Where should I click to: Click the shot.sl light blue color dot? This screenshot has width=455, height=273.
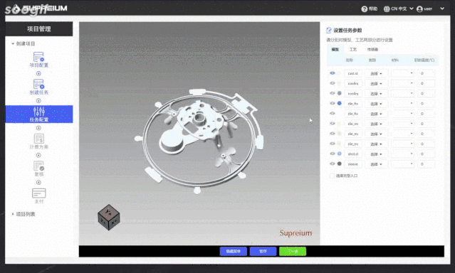339,154
